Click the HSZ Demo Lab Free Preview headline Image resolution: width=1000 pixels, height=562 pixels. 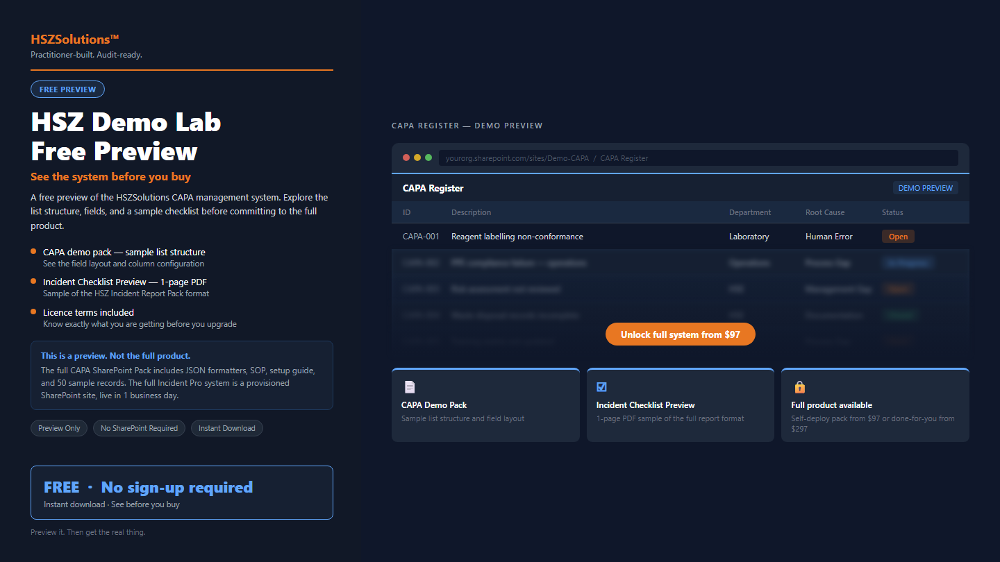click(126, 137)
